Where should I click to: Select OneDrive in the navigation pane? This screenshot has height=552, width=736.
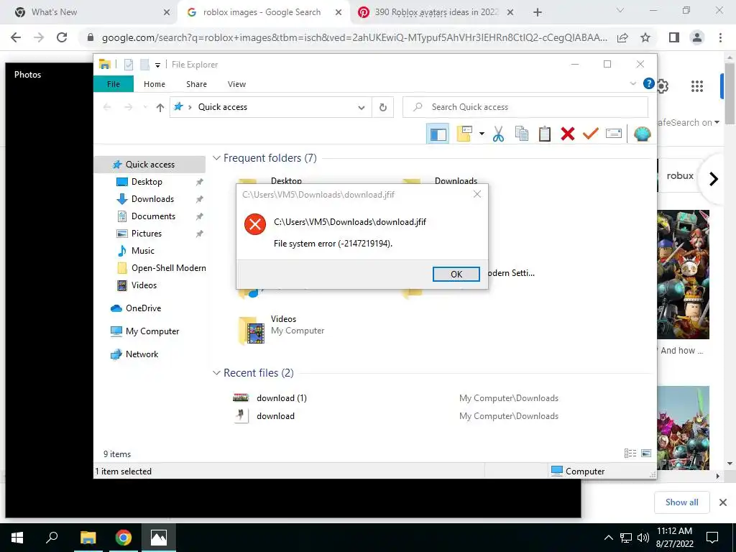pos(143,308)
